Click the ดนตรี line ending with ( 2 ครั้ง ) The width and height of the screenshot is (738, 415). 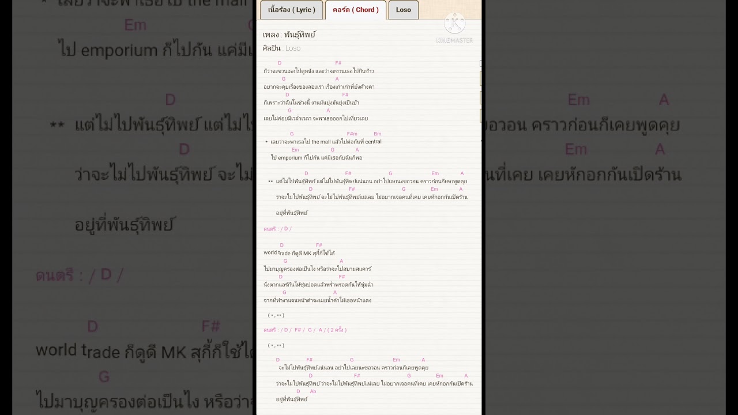pyautogui.click(x=305, y=330)
